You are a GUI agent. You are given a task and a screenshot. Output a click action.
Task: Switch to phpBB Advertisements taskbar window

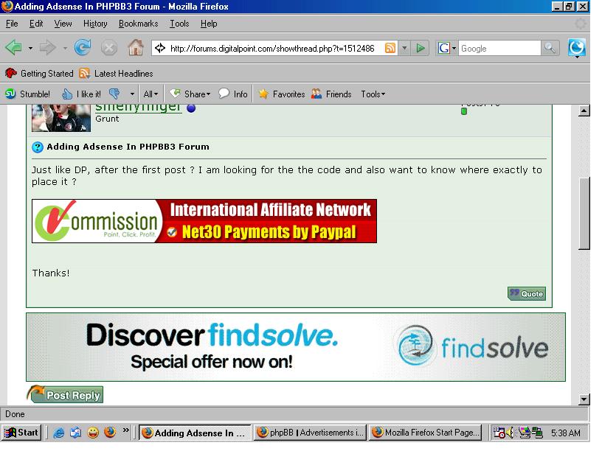310,433
